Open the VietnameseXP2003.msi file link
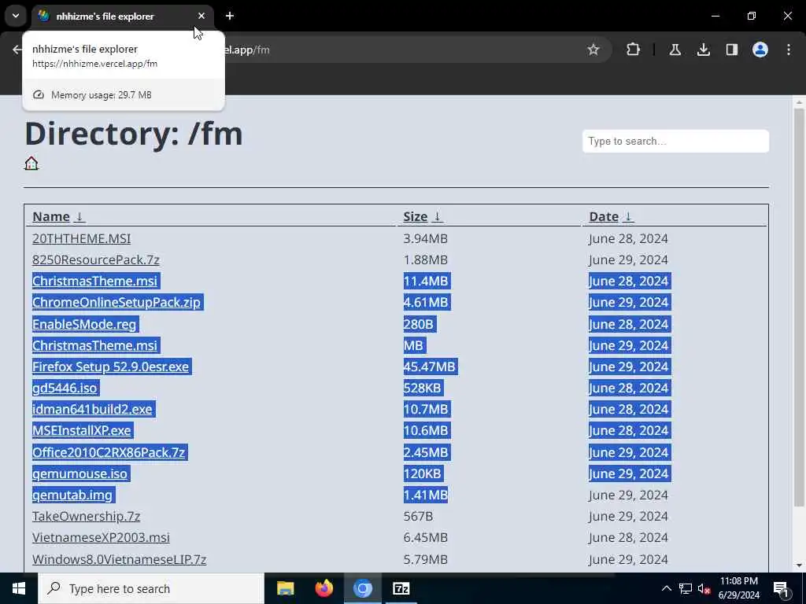Image resolution: width=806 pixels, height=604 pixels. 101,537
